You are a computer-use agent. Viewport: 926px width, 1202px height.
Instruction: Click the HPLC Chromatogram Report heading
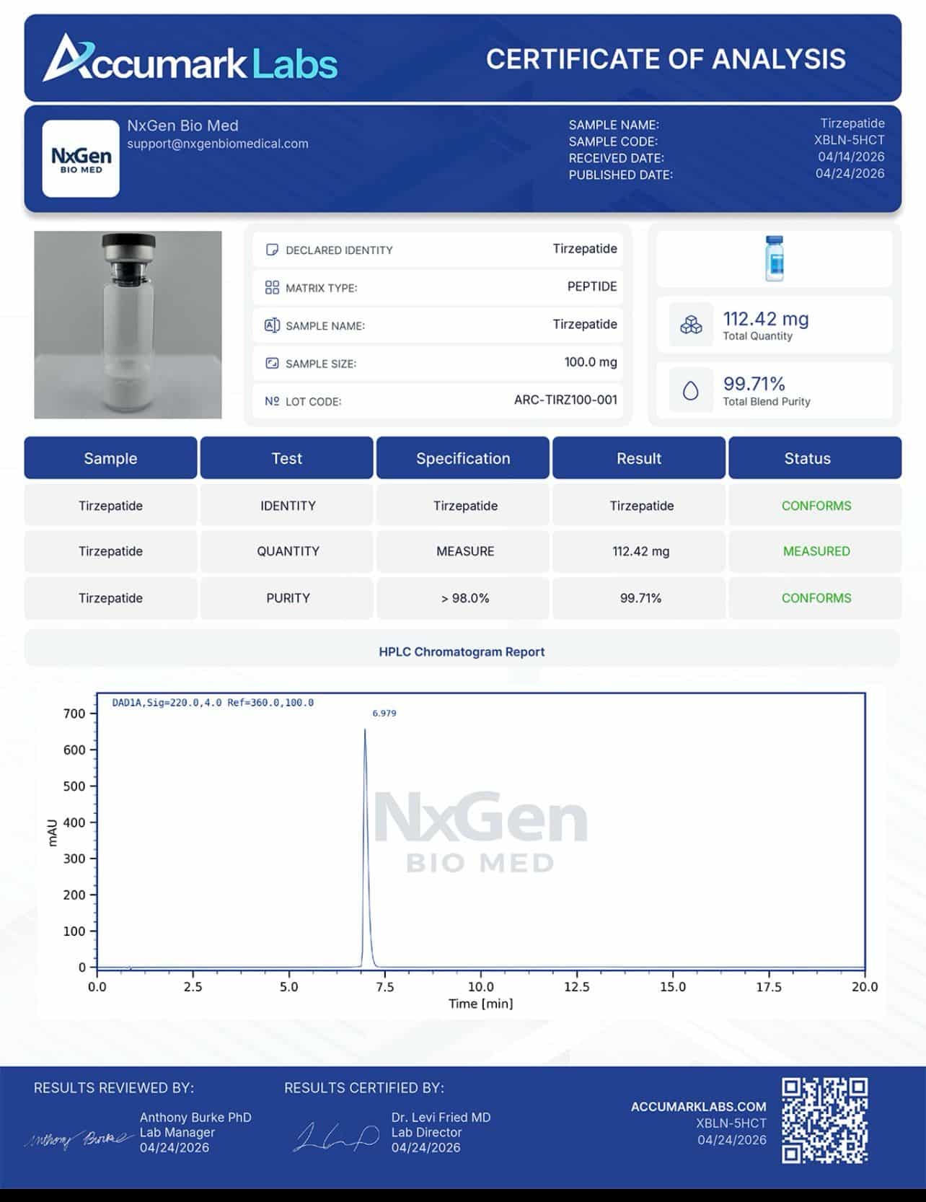tap(462, 652)
